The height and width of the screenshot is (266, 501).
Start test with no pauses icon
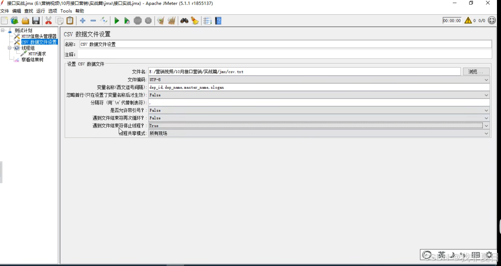point(127,21)
